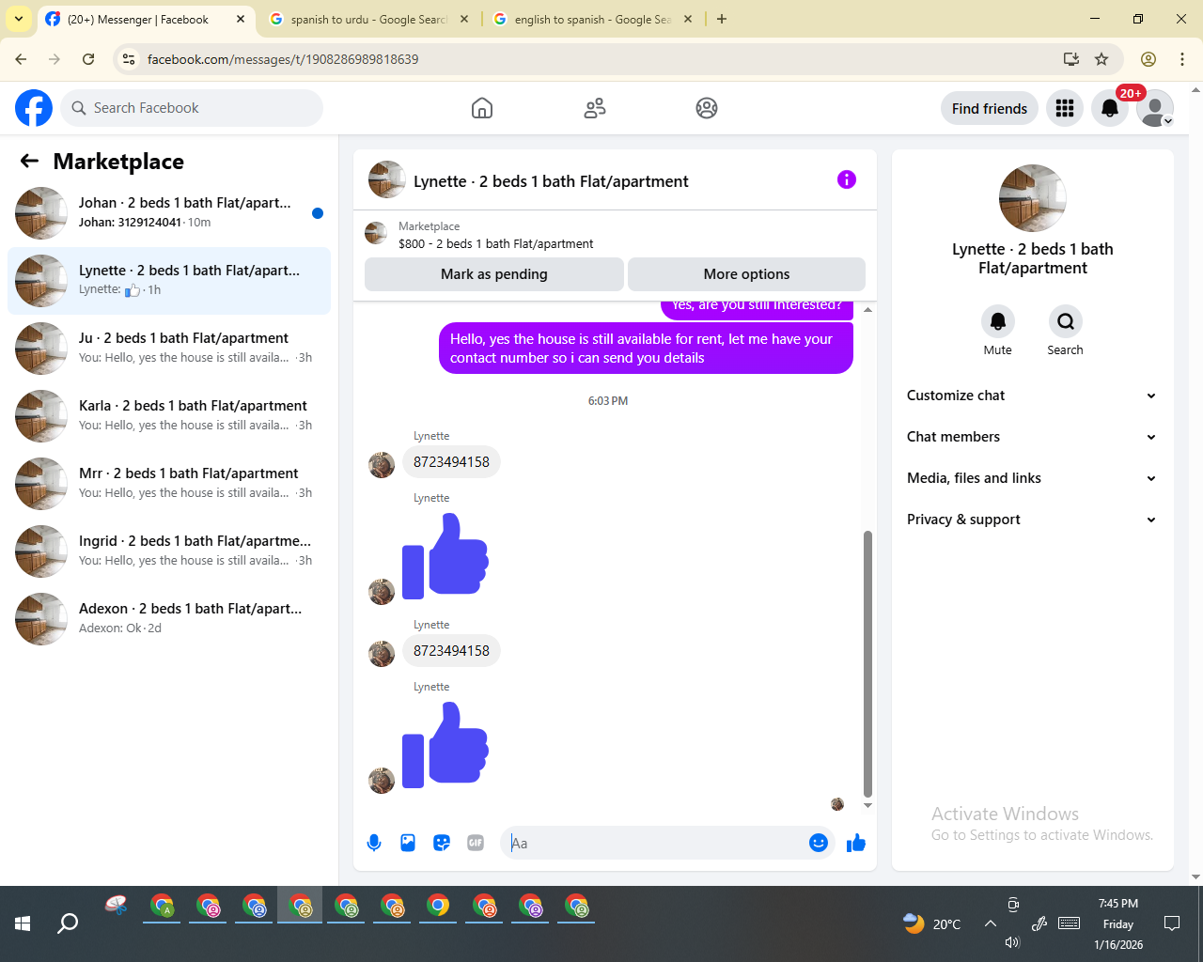Expand Privacy & support section

click(x=1032, y=520)
